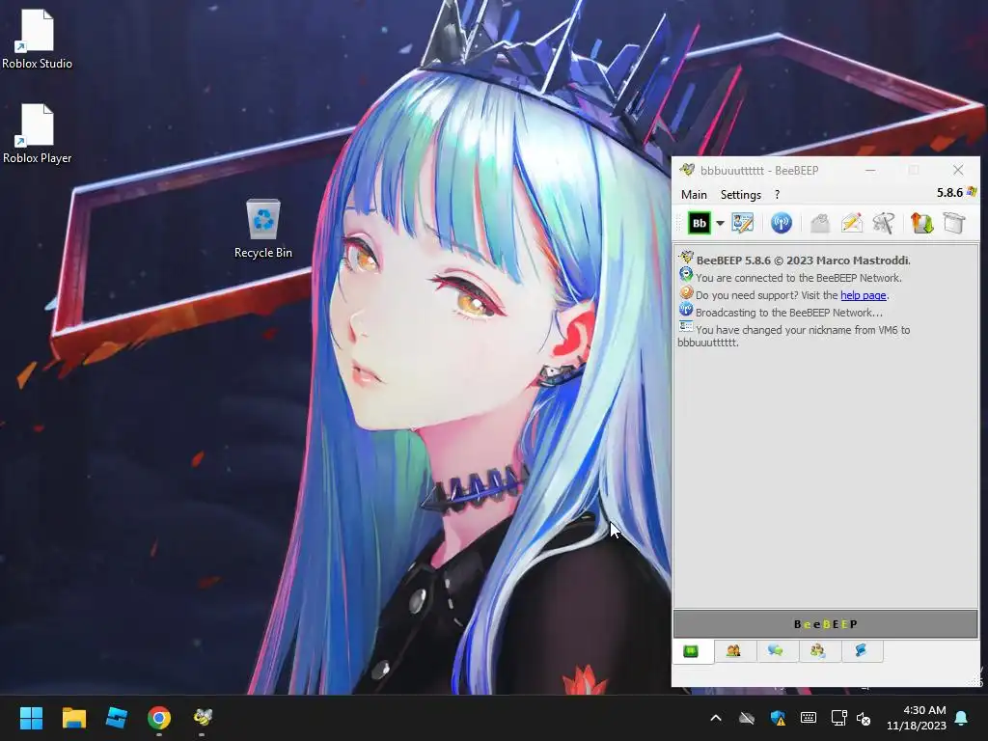Click the crossed-out cloud tray icon
The image size is (988, 741).
[x=747, y=718]
